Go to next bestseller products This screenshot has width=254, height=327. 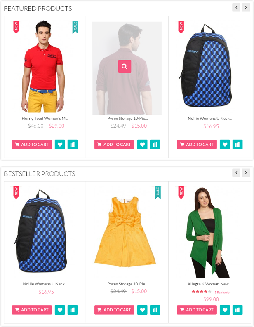tap(246, 173)
